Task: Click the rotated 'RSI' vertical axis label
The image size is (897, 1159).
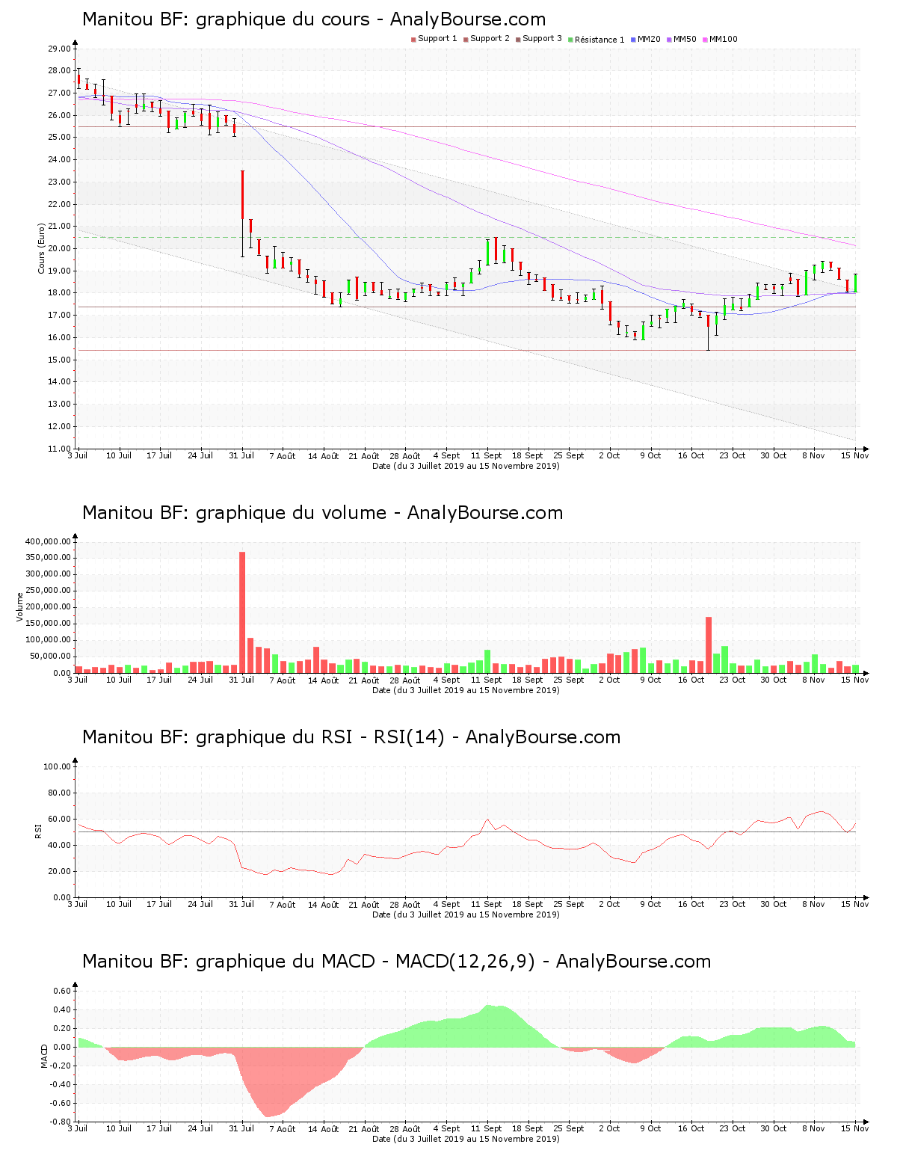Action: [38, 831]
